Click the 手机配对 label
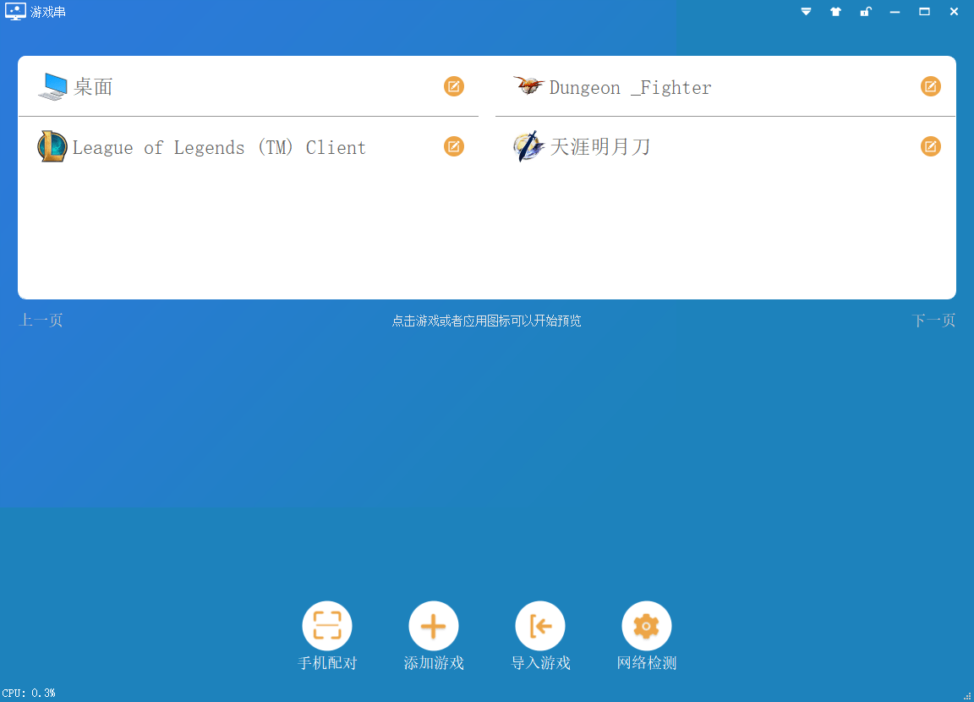This screenshot has width=974, height=702. pos(327,663)
